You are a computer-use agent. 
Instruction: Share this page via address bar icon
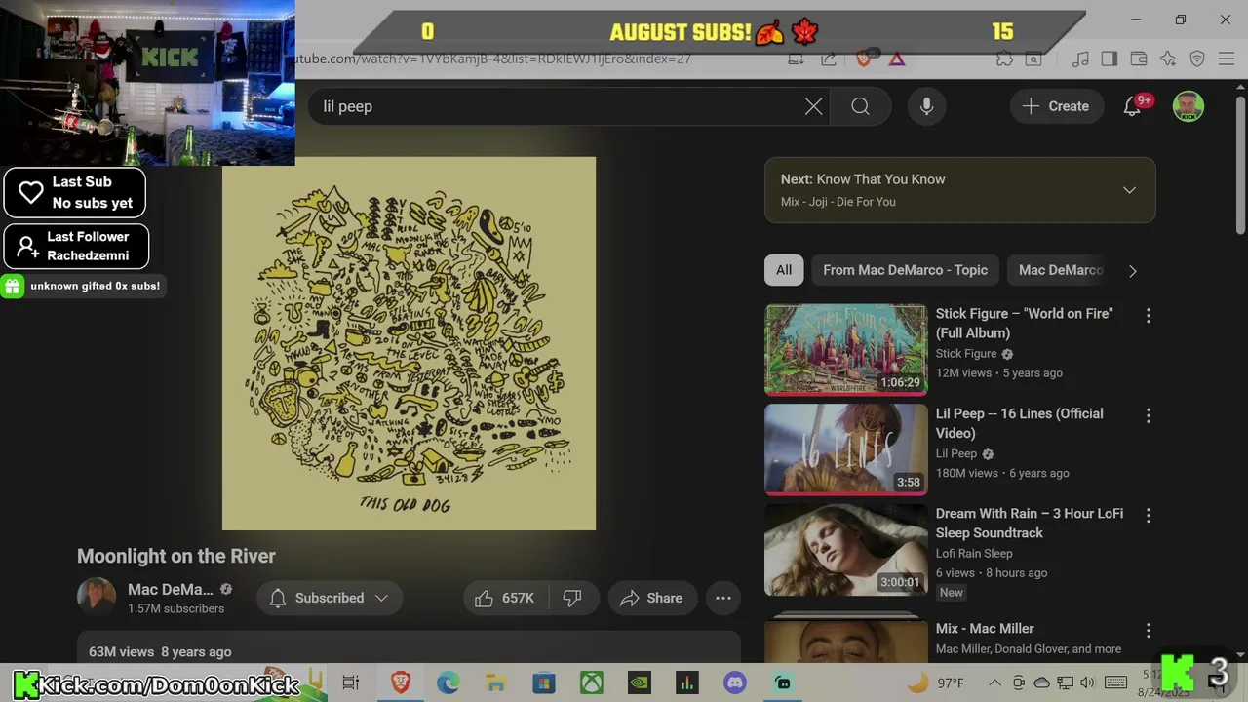(829, 59)
